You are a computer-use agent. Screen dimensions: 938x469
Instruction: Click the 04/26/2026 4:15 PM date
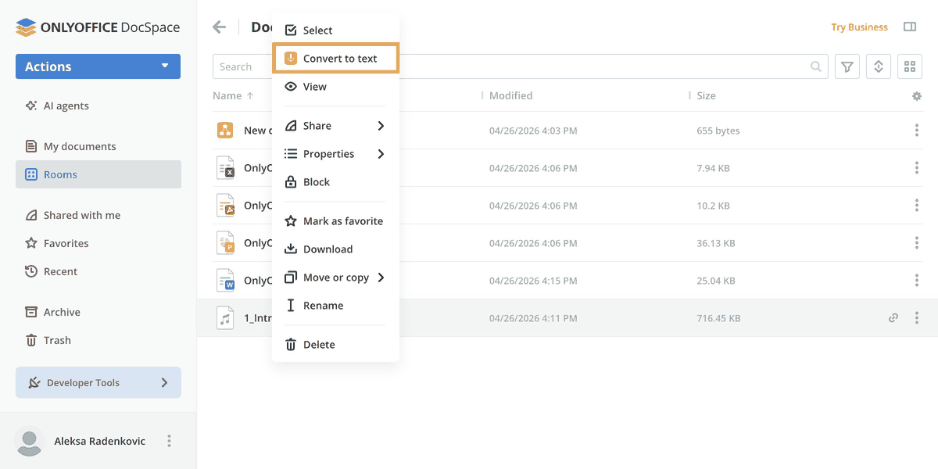point(533,281)
